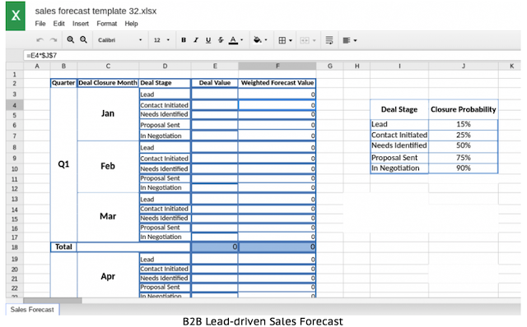
Task: Click the Deal Closure Month header cell
Action: point(108,83)
